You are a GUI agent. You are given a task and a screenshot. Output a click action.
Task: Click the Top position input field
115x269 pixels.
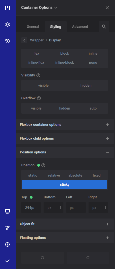30,207
